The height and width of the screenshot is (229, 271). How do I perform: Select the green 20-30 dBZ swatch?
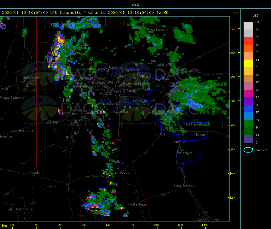[248, 123]
